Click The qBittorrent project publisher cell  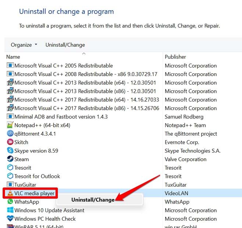point(191,134)
